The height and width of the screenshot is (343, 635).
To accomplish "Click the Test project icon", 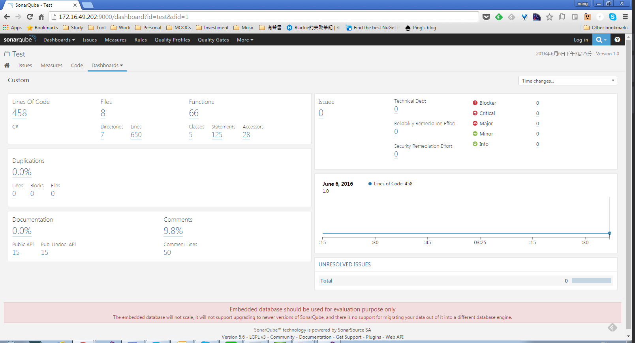I will tap(7, 54).
